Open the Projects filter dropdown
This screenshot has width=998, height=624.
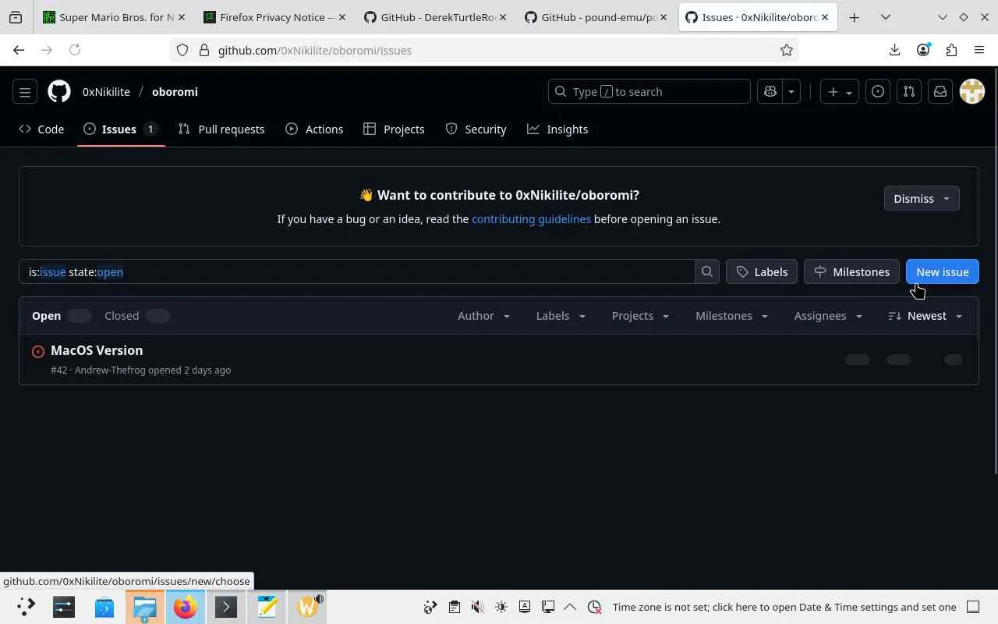point(640,316)
